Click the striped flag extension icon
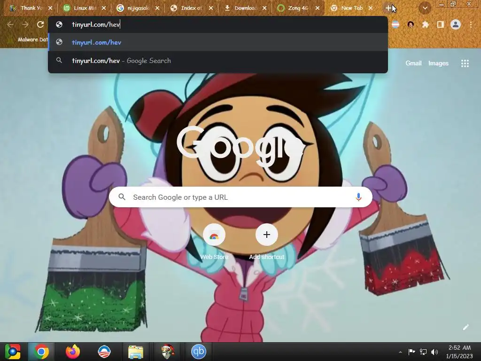Viewport: 481px width, 361px height. point(396,24)
